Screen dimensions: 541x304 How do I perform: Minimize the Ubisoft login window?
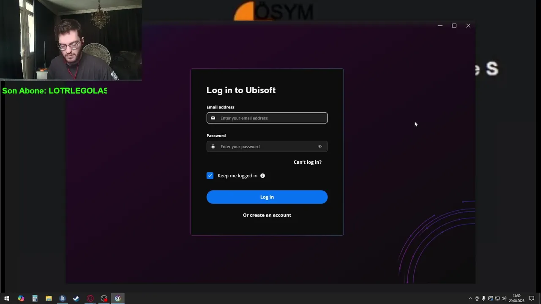(440, 26)
